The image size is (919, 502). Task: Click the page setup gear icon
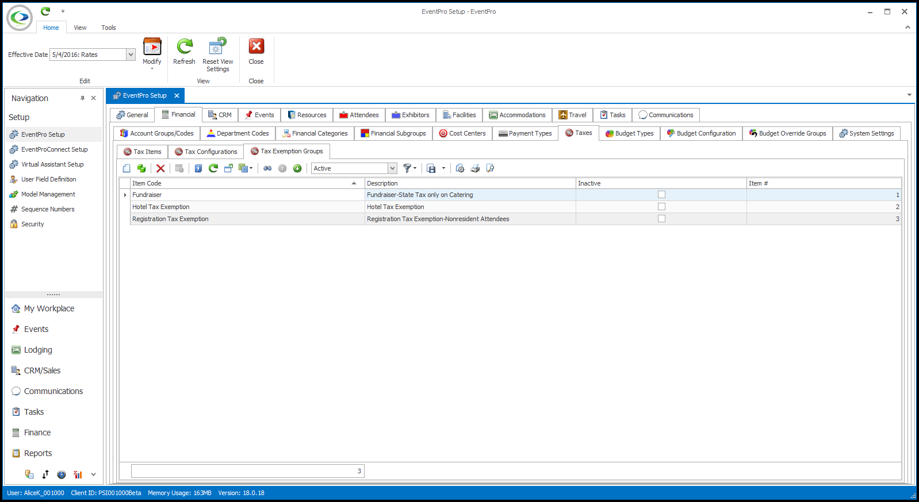click(460, 168)
